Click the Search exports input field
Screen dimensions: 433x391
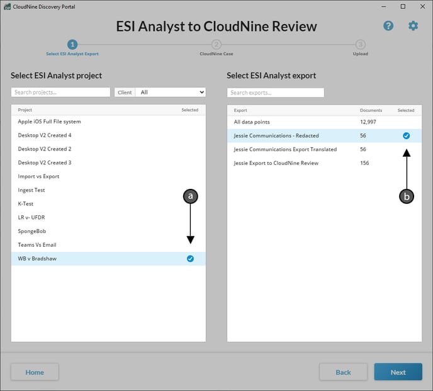[x=276, y=93]
